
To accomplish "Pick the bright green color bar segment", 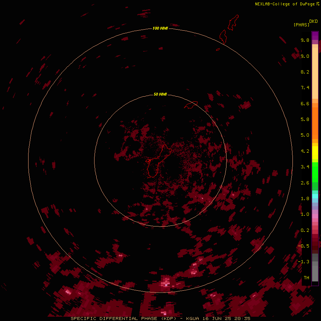I will coord(315,172).
